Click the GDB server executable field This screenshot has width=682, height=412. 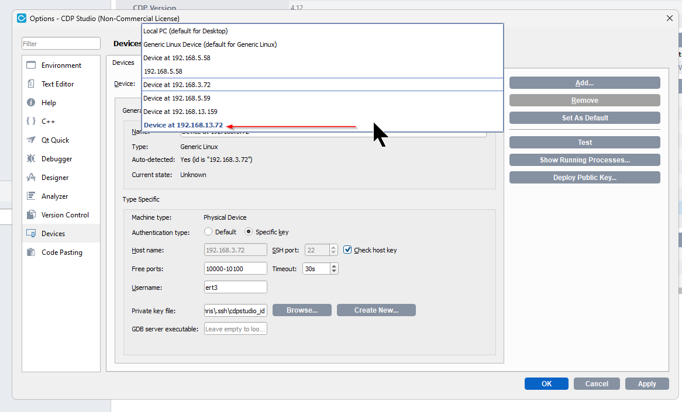tap(235, 328)
